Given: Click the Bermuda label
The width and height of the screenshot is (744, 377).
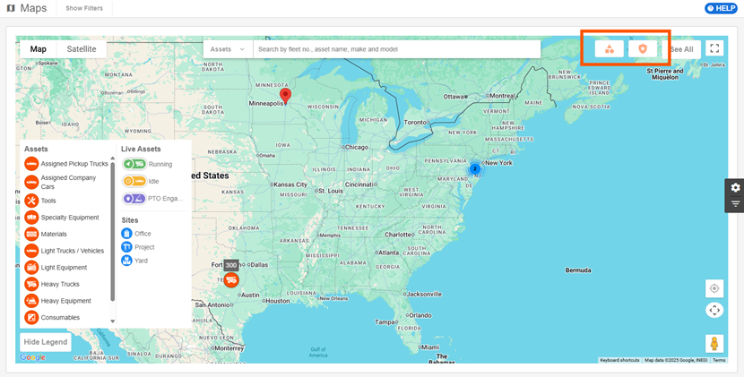Looking at the screenshot, I should (x=578, y=270).
